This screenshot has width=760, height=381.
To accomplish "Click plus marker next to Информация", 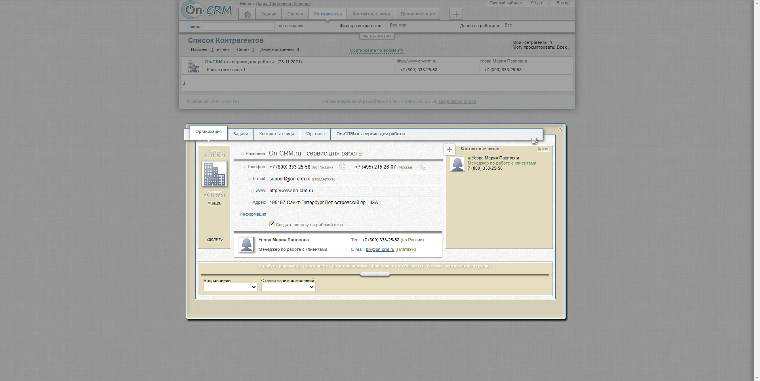I will [x=236, y=214].
